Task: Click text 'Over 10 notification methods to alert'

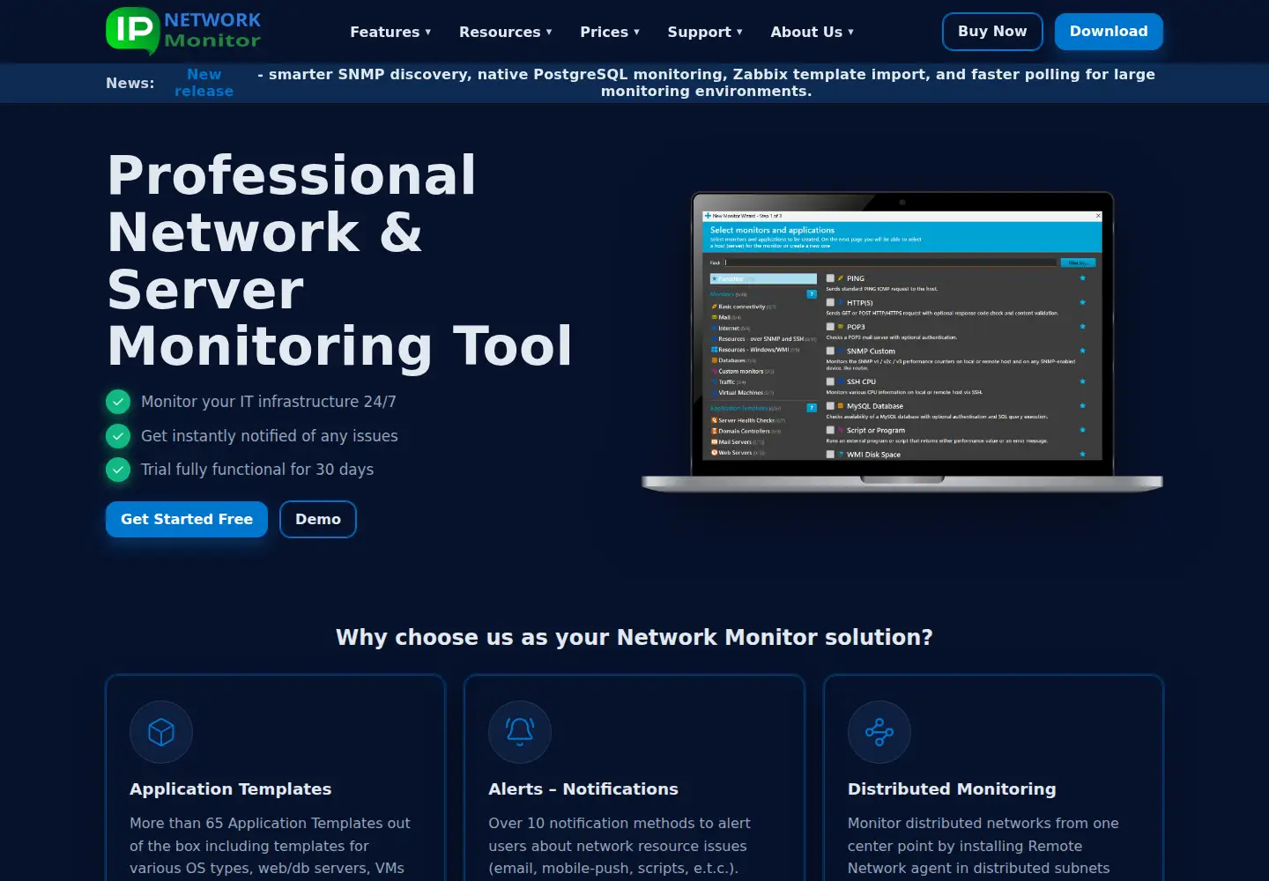Action: coord(620,823)
